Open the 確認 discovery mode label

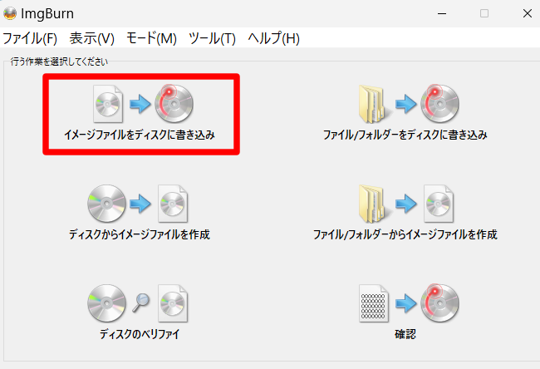click(405, 334)
